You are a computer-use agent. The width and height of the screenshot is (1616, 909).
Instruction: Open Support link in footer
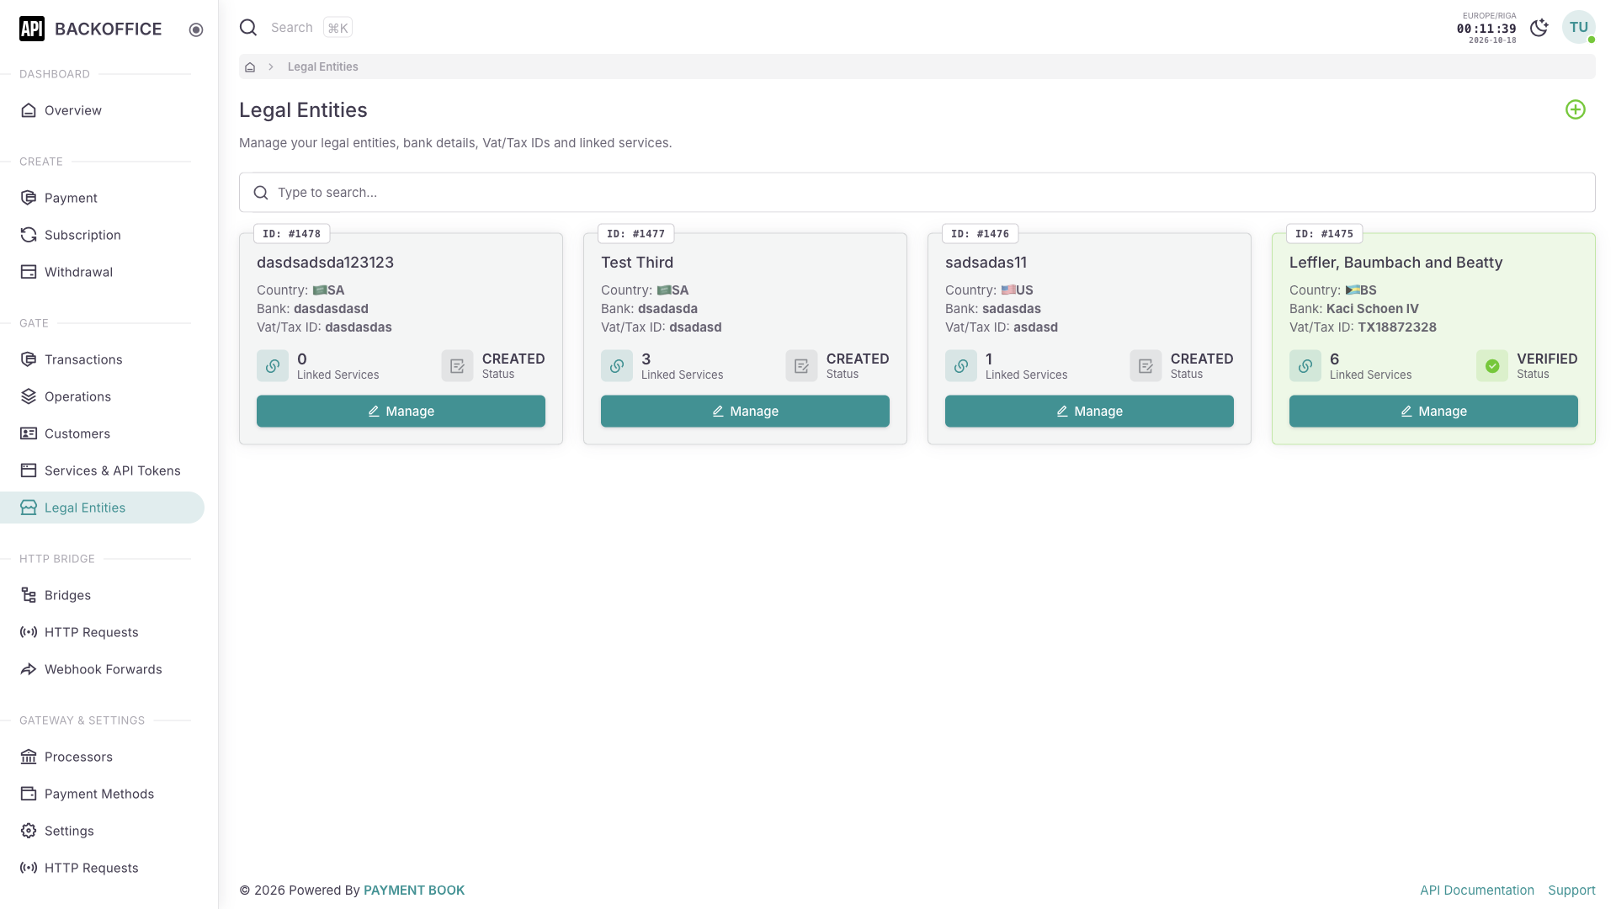[x=1571, y=890]
